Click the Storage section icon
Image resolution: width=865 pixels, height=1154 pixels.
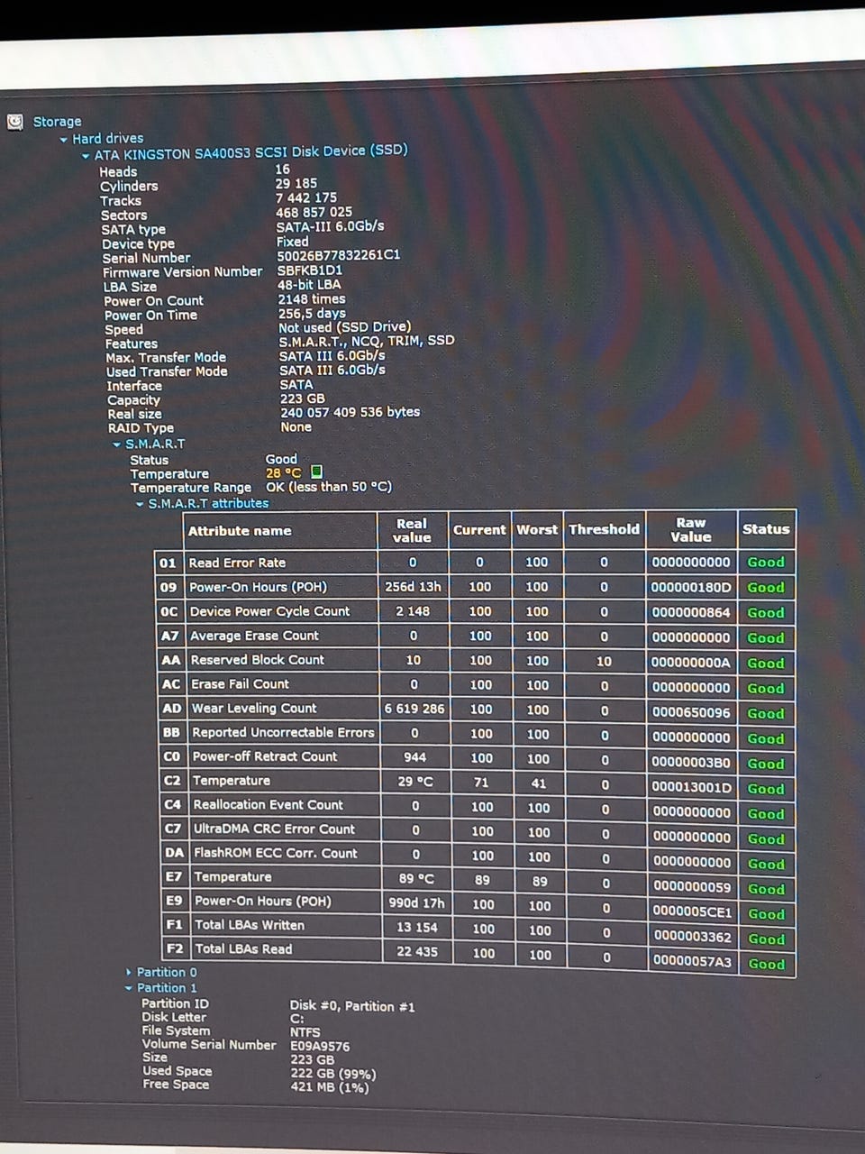coord(15,122)
